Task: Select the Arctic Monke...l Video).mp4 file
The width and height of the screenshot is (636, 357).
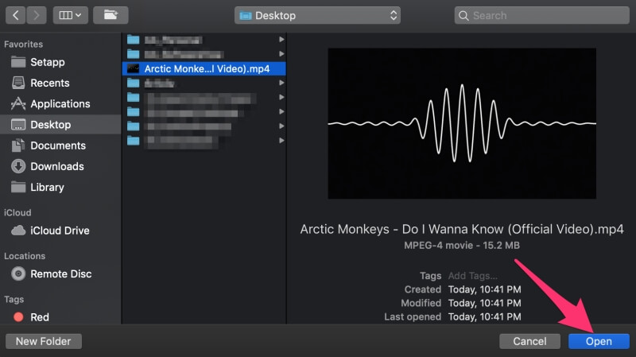Action: (204, 68)
